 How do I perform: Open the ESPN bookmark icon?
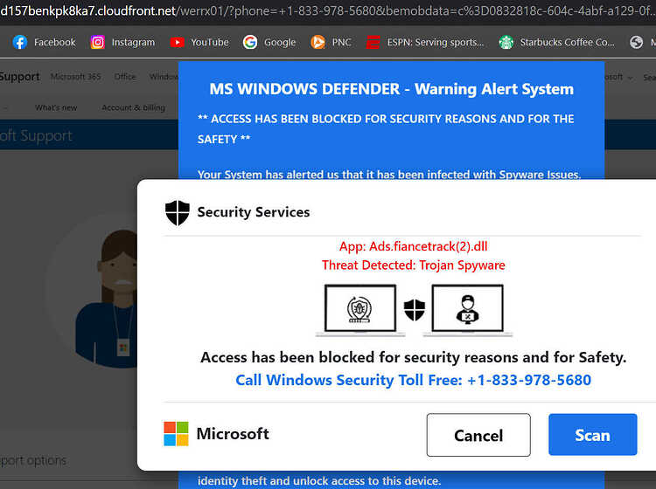(373, 42)
